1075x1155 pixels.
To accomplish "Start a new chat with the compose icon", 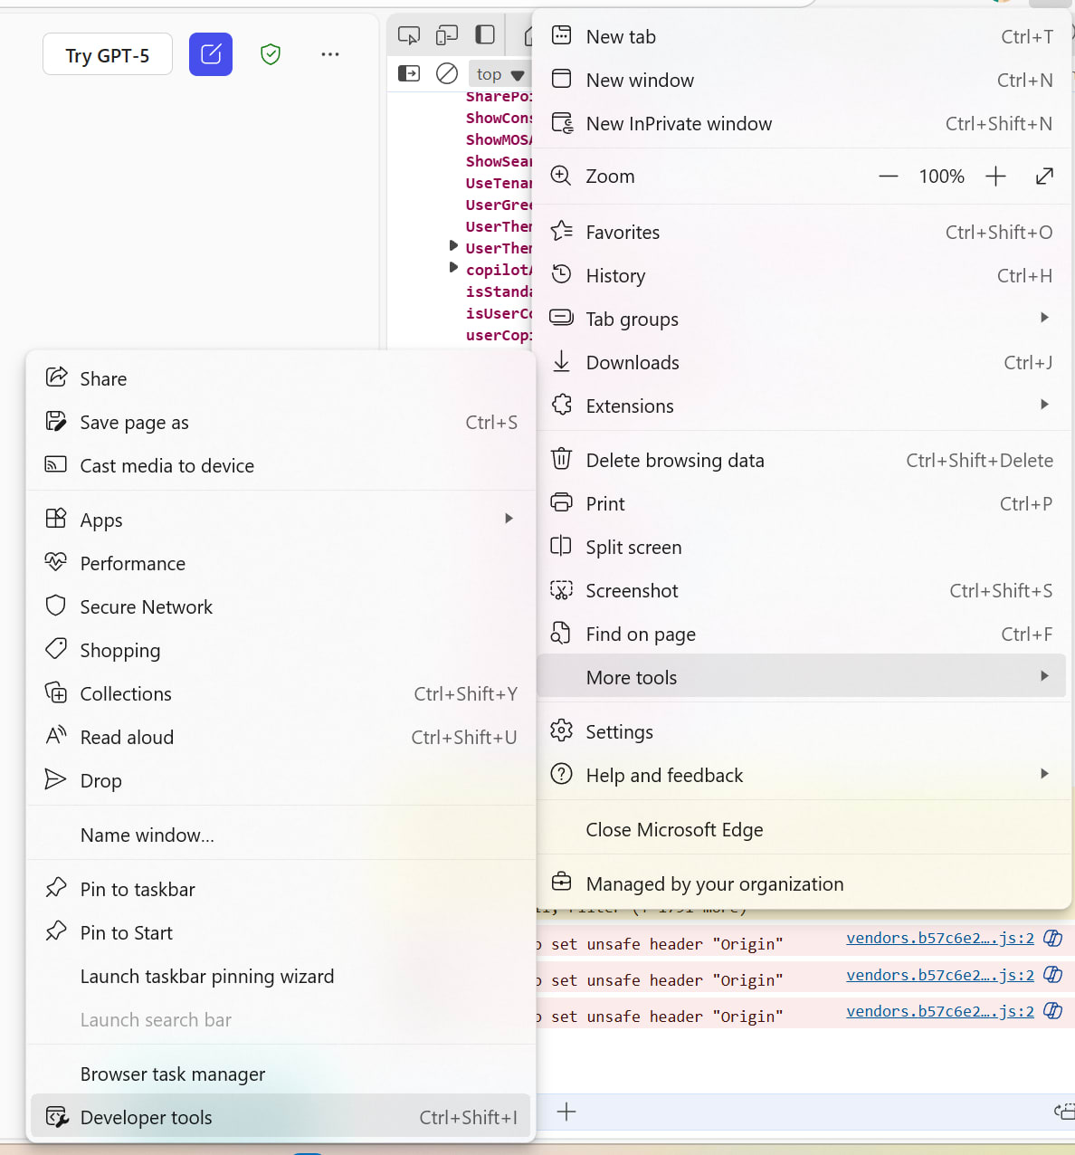I will click(211, 54).
